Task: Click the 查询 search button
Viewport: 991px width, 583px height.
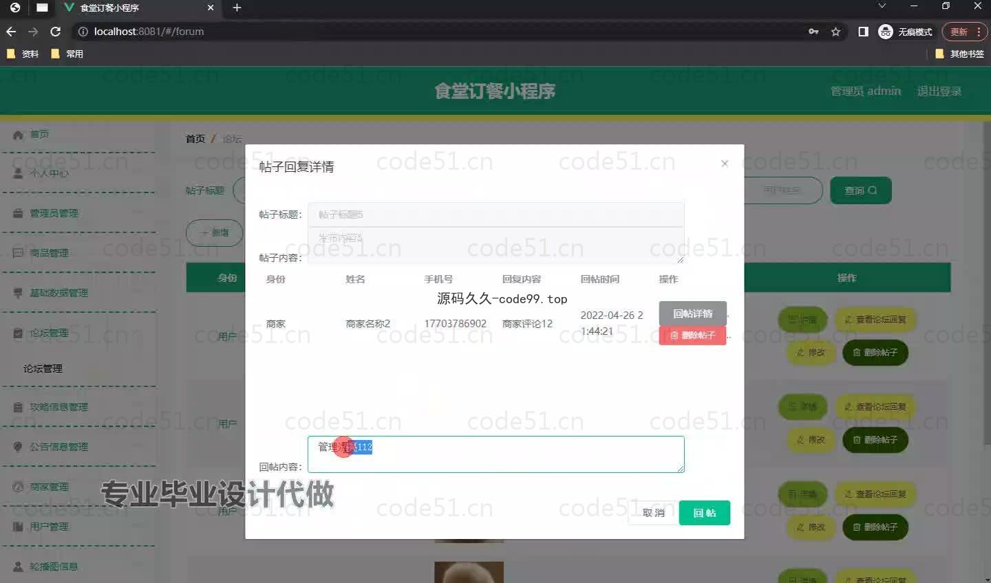Action: pos(861,190)
